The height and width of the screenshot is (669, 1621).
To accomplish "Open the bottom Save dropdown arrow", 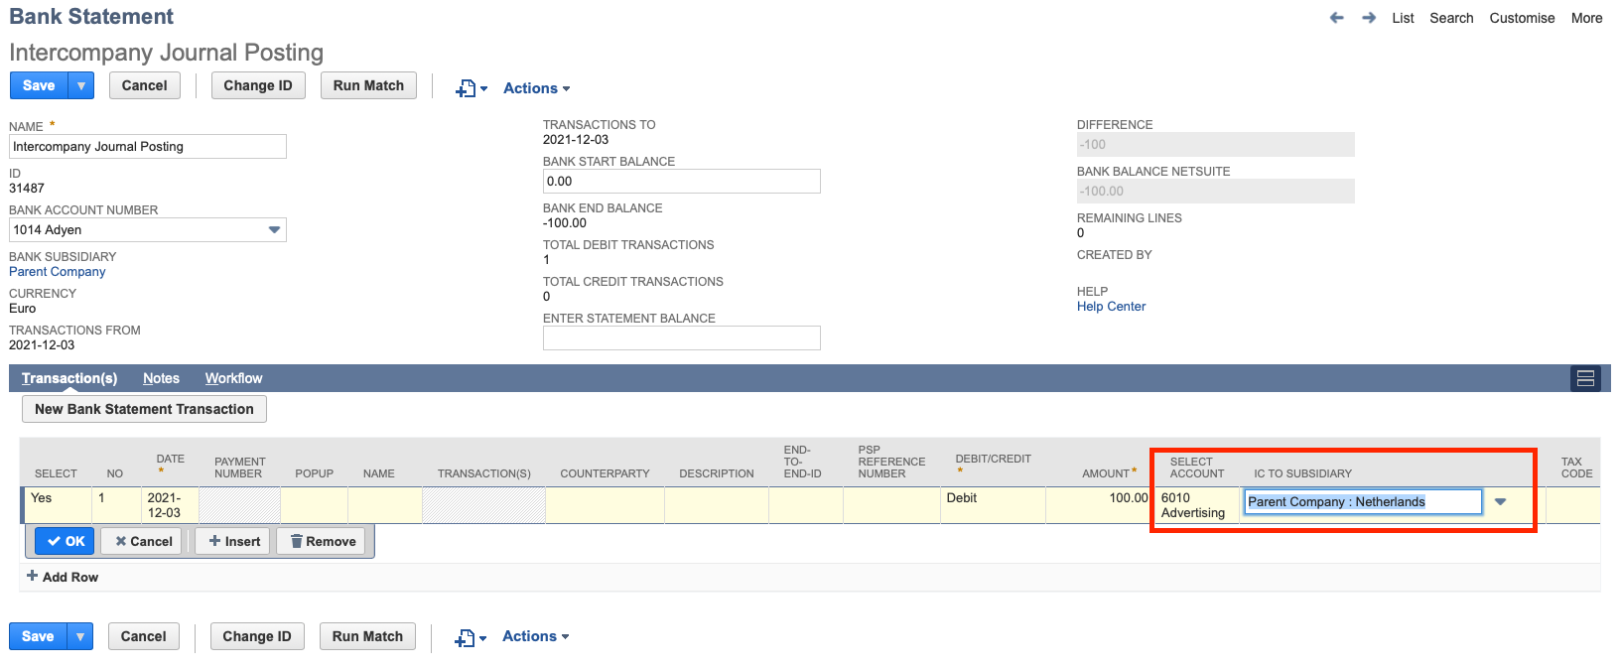I will [80, 636].
